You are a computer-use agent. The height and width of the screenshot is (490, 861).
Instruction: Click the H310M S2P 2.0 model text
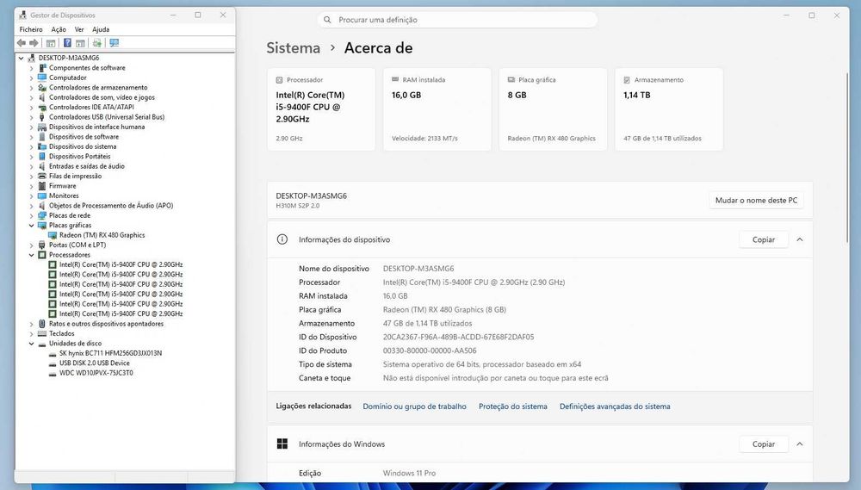(x=298, y=206)
